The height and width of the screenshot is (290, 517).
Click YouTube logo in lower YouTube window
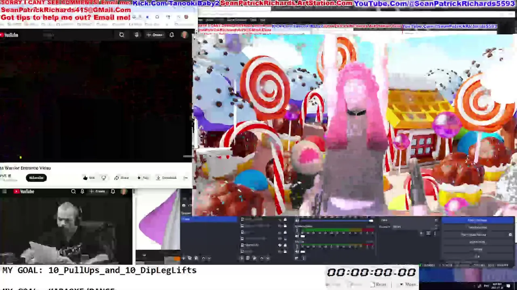23,191
